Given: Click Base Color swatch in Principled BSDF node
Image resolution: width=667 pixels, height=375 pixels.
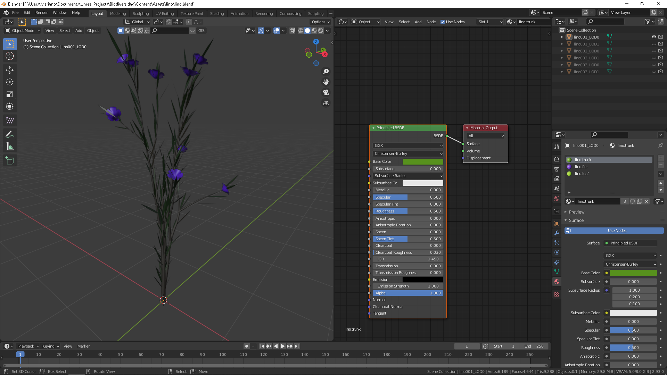Looking at the screenshot, I should pos(423,161).
